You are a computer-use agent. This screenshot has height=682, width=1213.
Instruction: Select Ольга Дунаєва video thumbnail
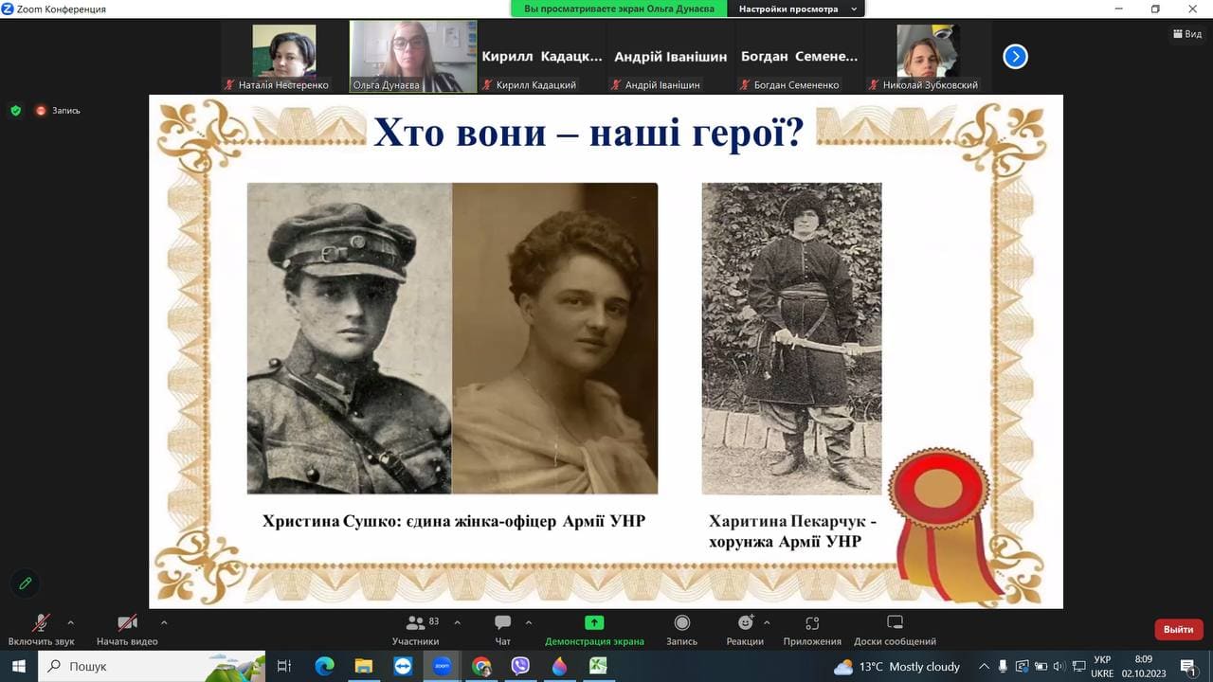pos(413,57)
